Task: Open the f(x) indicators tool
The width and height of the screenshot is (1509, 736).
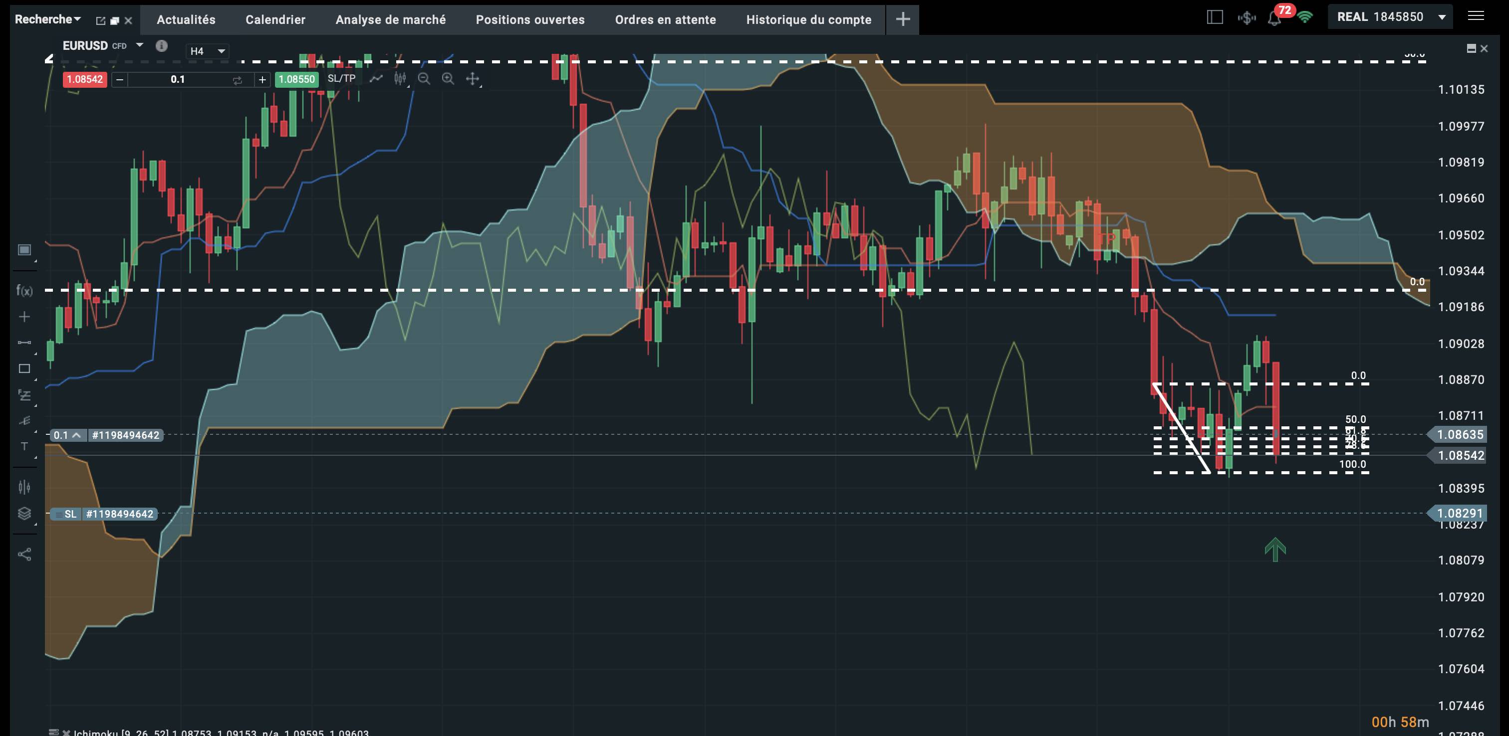Action: point(24,290)
